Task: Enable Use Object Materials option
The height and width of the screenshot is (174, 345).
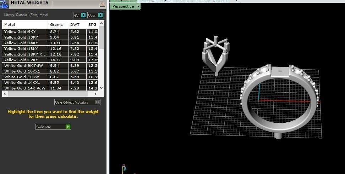Action: click(77, 102)
